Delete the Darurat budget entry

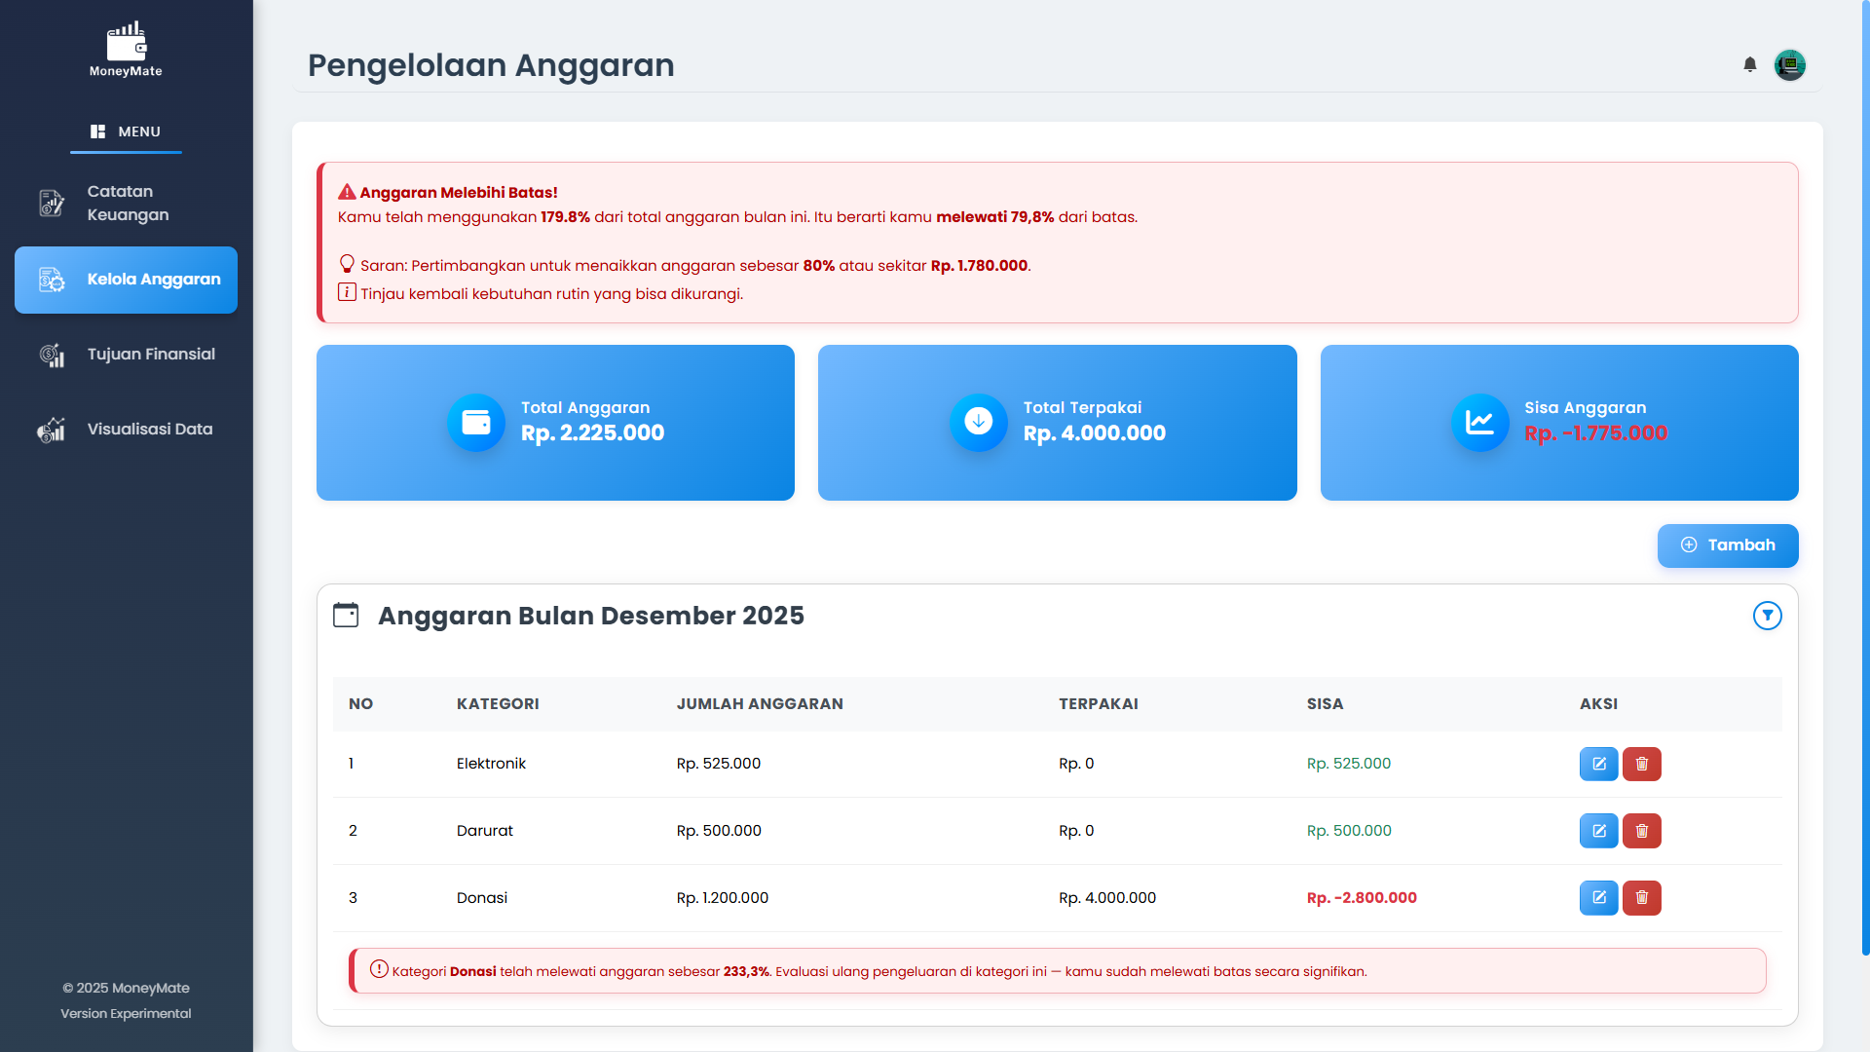tap(1641, 831)
